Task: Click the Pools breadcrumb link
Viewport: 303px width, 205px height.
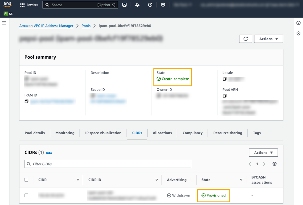Action: coord(86,26)
